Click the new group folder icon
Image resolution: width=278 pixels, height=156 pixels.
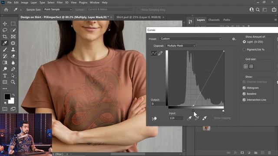(x=256, y=153)
